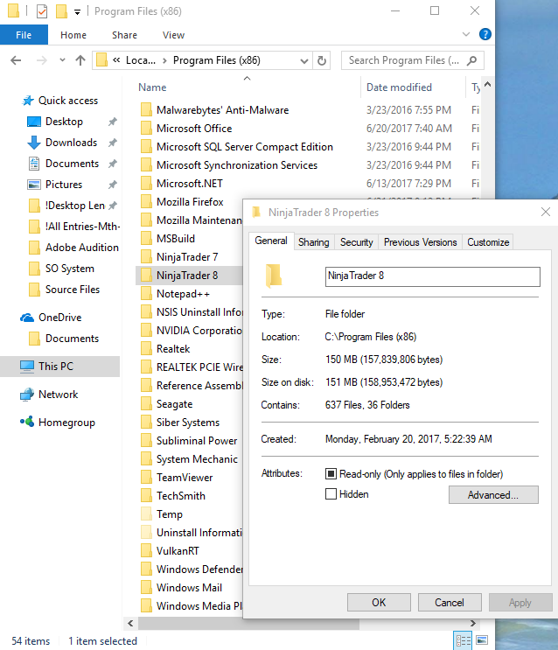Select the Temp folder

coord(170,514)
